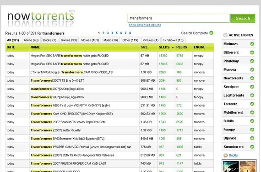Click seeds value 2563

click(x=162, y=73)
